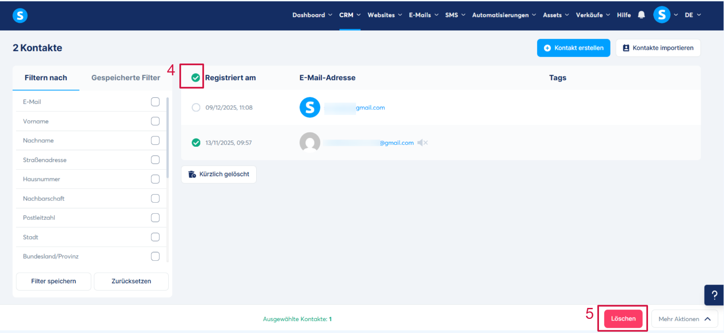Check the Nachbarschaft filter checkbox
This screenshot has height=333, width=724.
coord(155,199)
